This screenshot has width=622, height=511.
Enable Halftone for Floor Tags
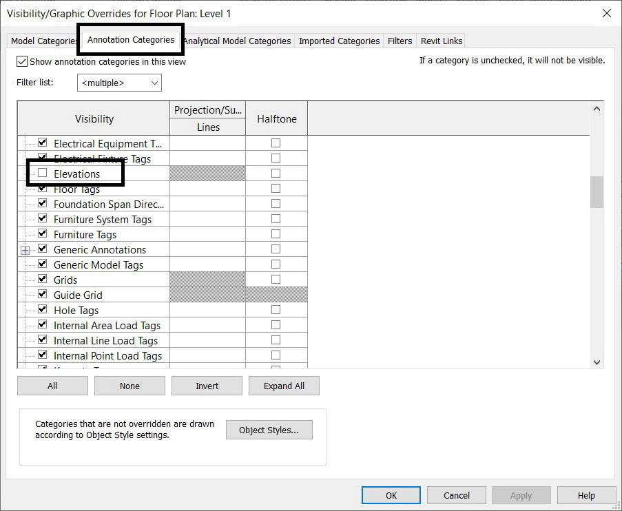coord(276,189)
